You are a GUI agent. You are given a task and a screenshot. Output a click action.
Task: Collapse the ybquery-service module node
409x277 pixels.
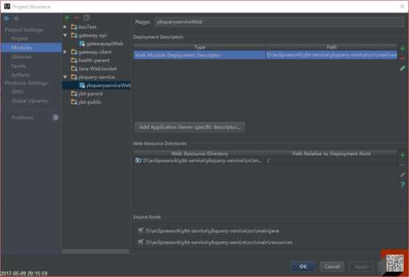[65, 77]
